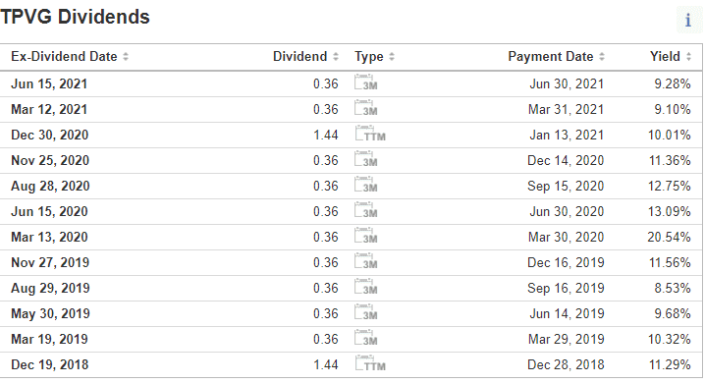Click the Sep 15, 2020 payment date
Image resolution: width=705 pixels, height=384 pixels.
click(566, 187)
